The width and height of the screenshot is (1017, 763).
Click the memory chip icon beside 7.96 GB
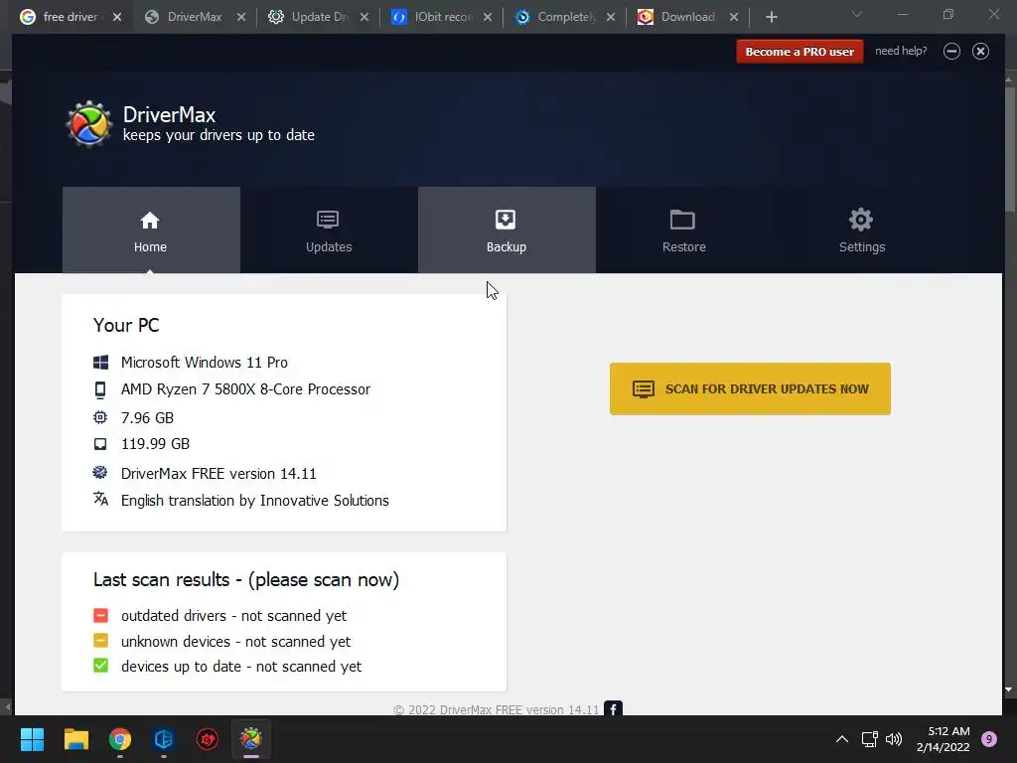point(100,417)
